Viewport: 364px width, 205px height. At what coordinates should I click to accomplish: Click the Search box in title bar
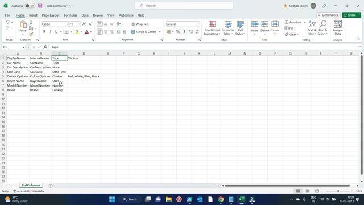click(x=184, y=6)
